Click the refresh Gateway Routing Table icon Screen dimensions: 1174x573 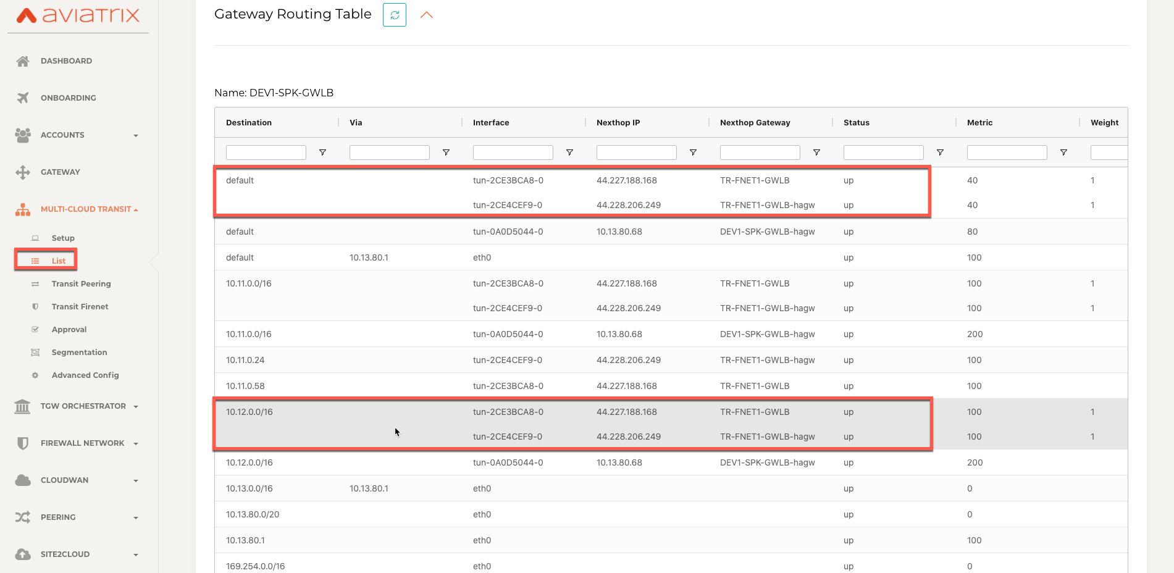click(x=394, y=15)
